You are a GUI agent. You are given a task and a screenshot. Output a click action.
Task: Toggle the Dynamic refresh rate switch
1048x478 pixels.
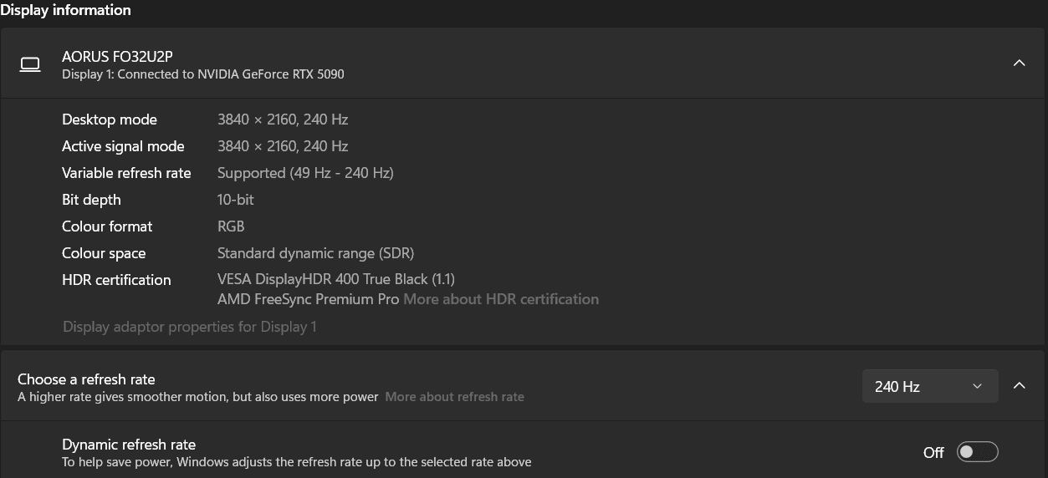tap(978, 452)
